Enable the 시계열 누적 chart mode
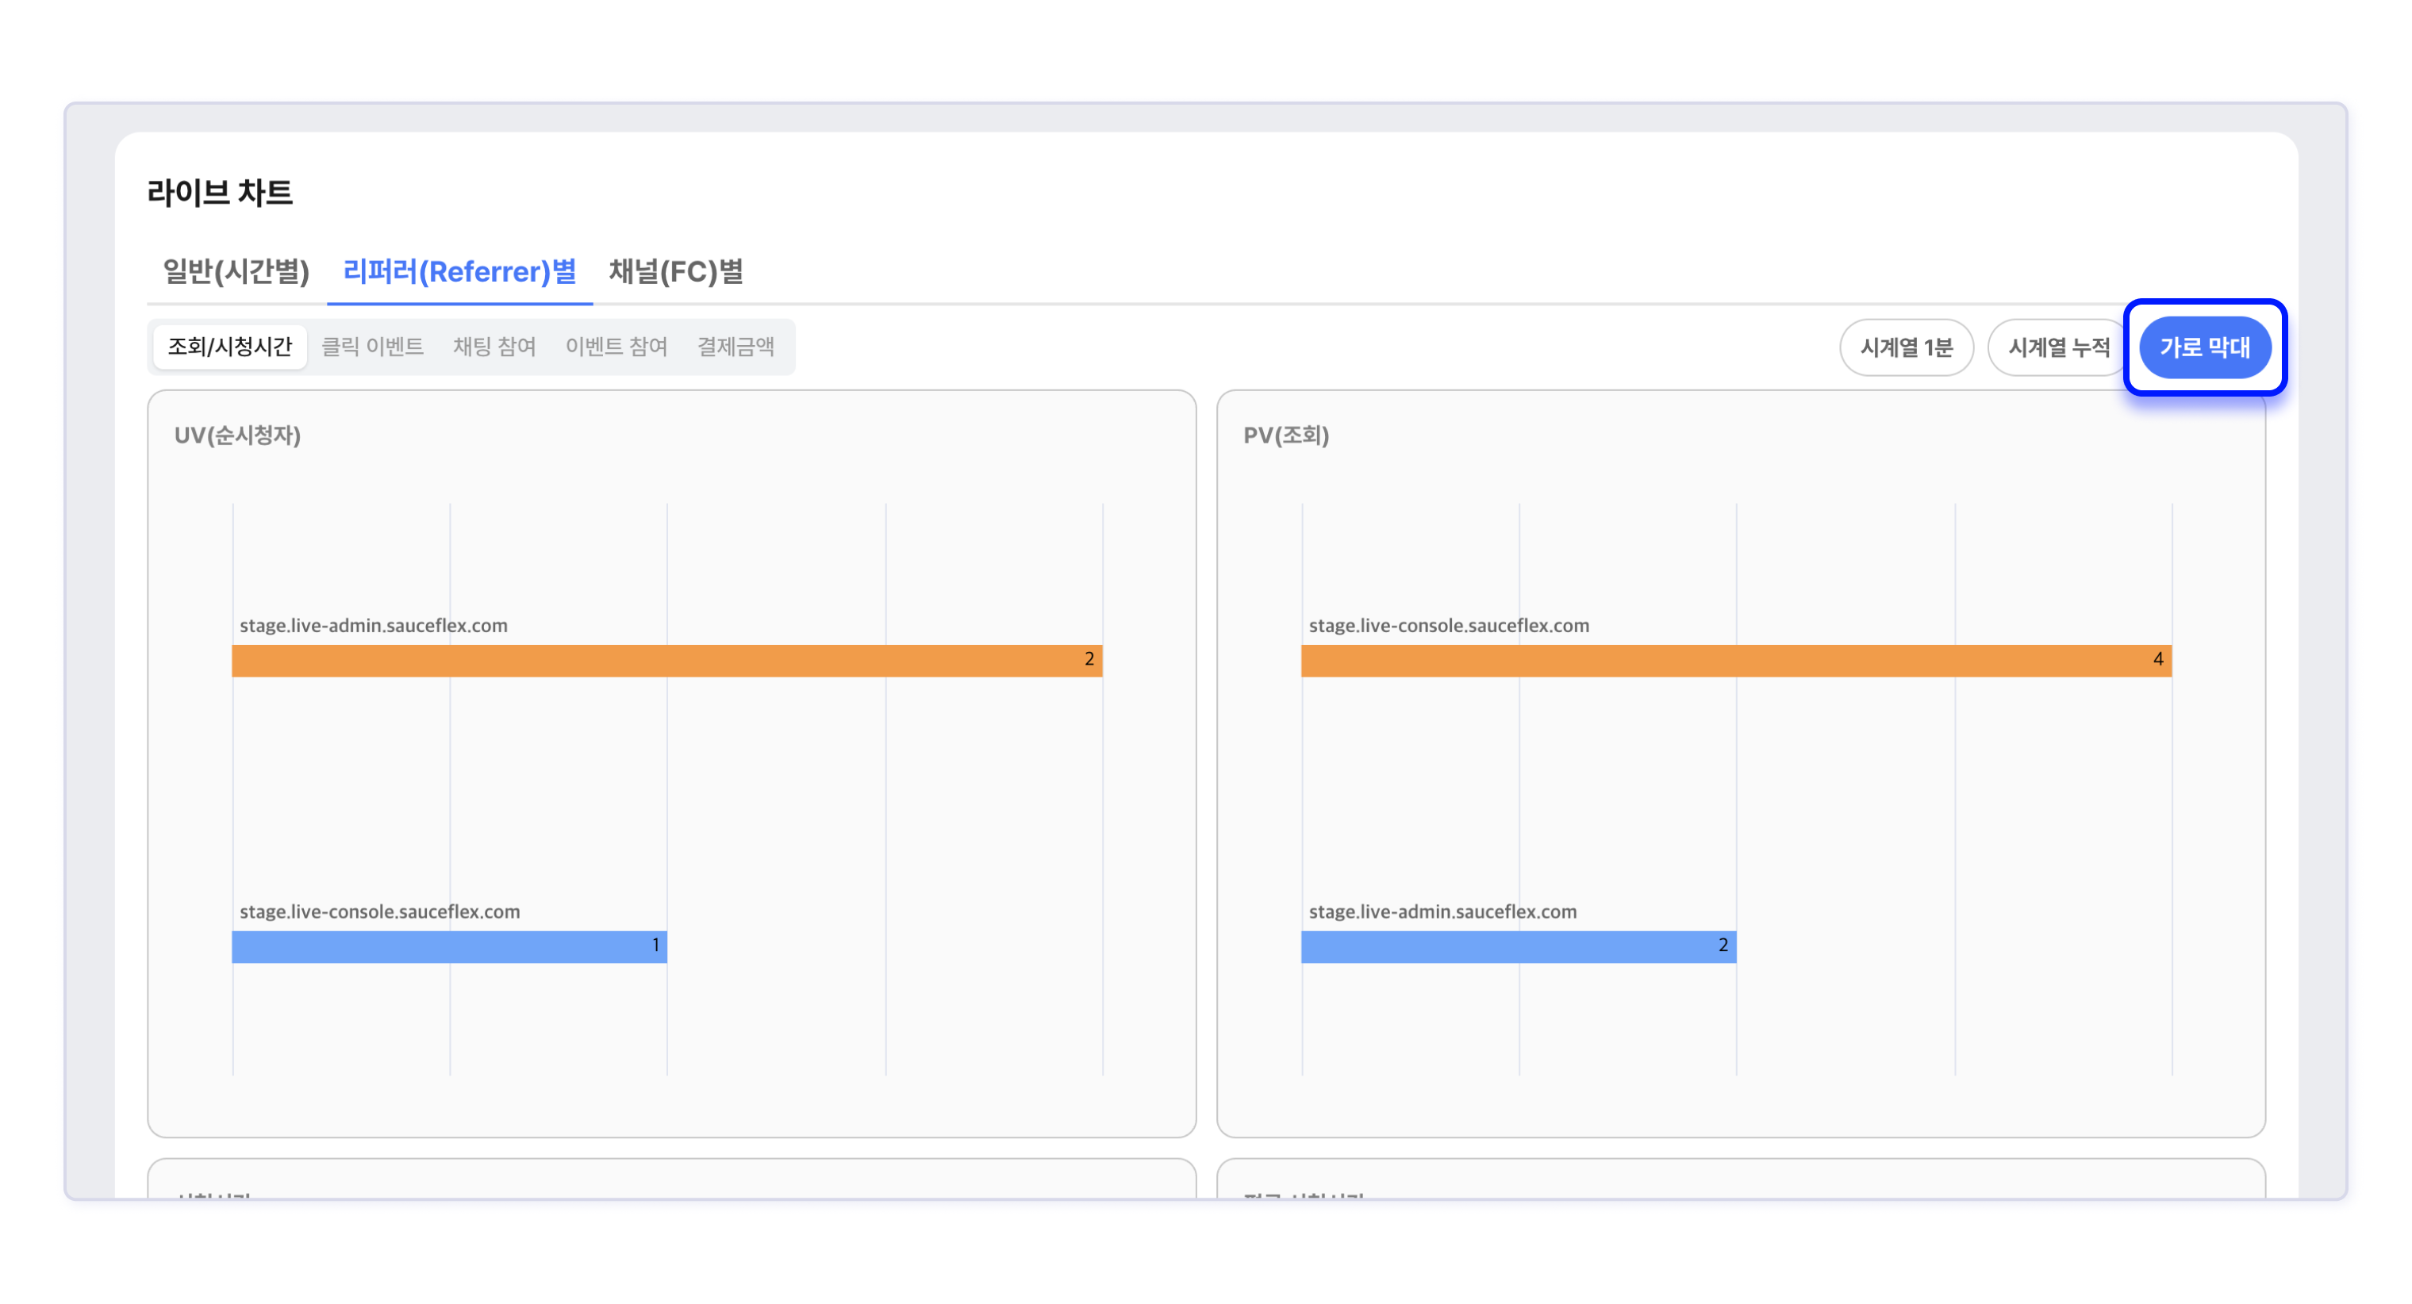The width and height of the screenshot is (2412, 1304). click(x=2058, y=348)
